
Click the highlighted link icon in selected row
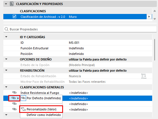(14, 98)
